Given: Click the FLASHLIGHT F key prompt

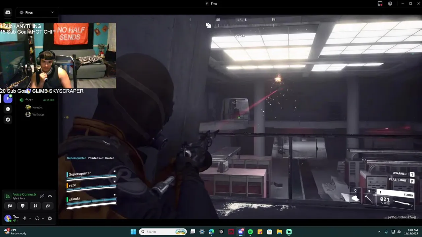Looking at the screenshot, I should pos(402,180).
